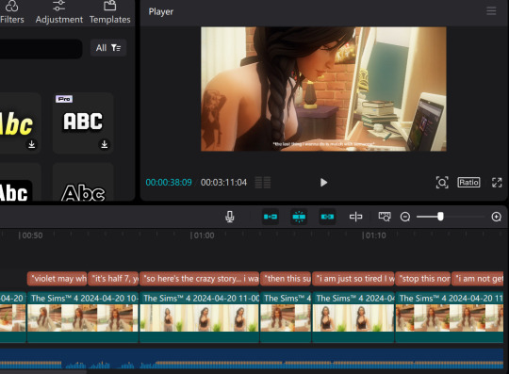The height and width of the screenshot is (374, 509).
Task: Play the video preview
Action: tap(323, 183)
